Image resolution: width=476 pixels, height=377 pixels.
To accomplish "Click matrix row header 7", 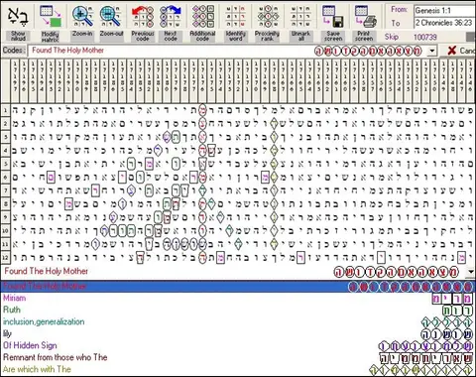I will (x=5, y=190).
